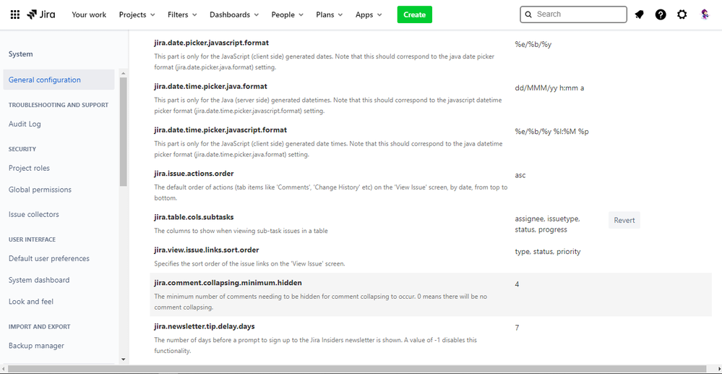Click the search magnifier icon
The image size is (722, 374).
(x=528, y=14)
